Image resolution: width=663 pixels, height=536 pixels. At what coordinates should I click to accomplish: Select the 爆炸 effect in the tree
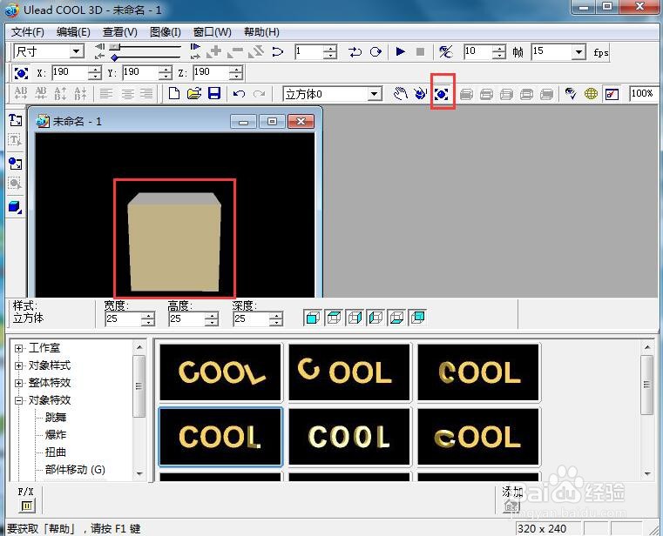click(x=56, y=434)
